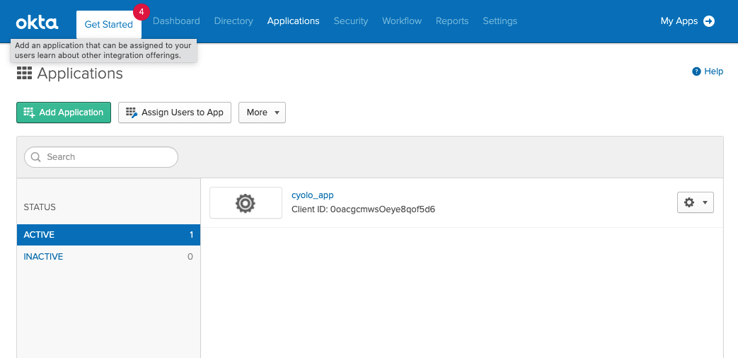Screen dimensions: 738x358
Task: Open the Reports menu
Action: coord(452,21)
